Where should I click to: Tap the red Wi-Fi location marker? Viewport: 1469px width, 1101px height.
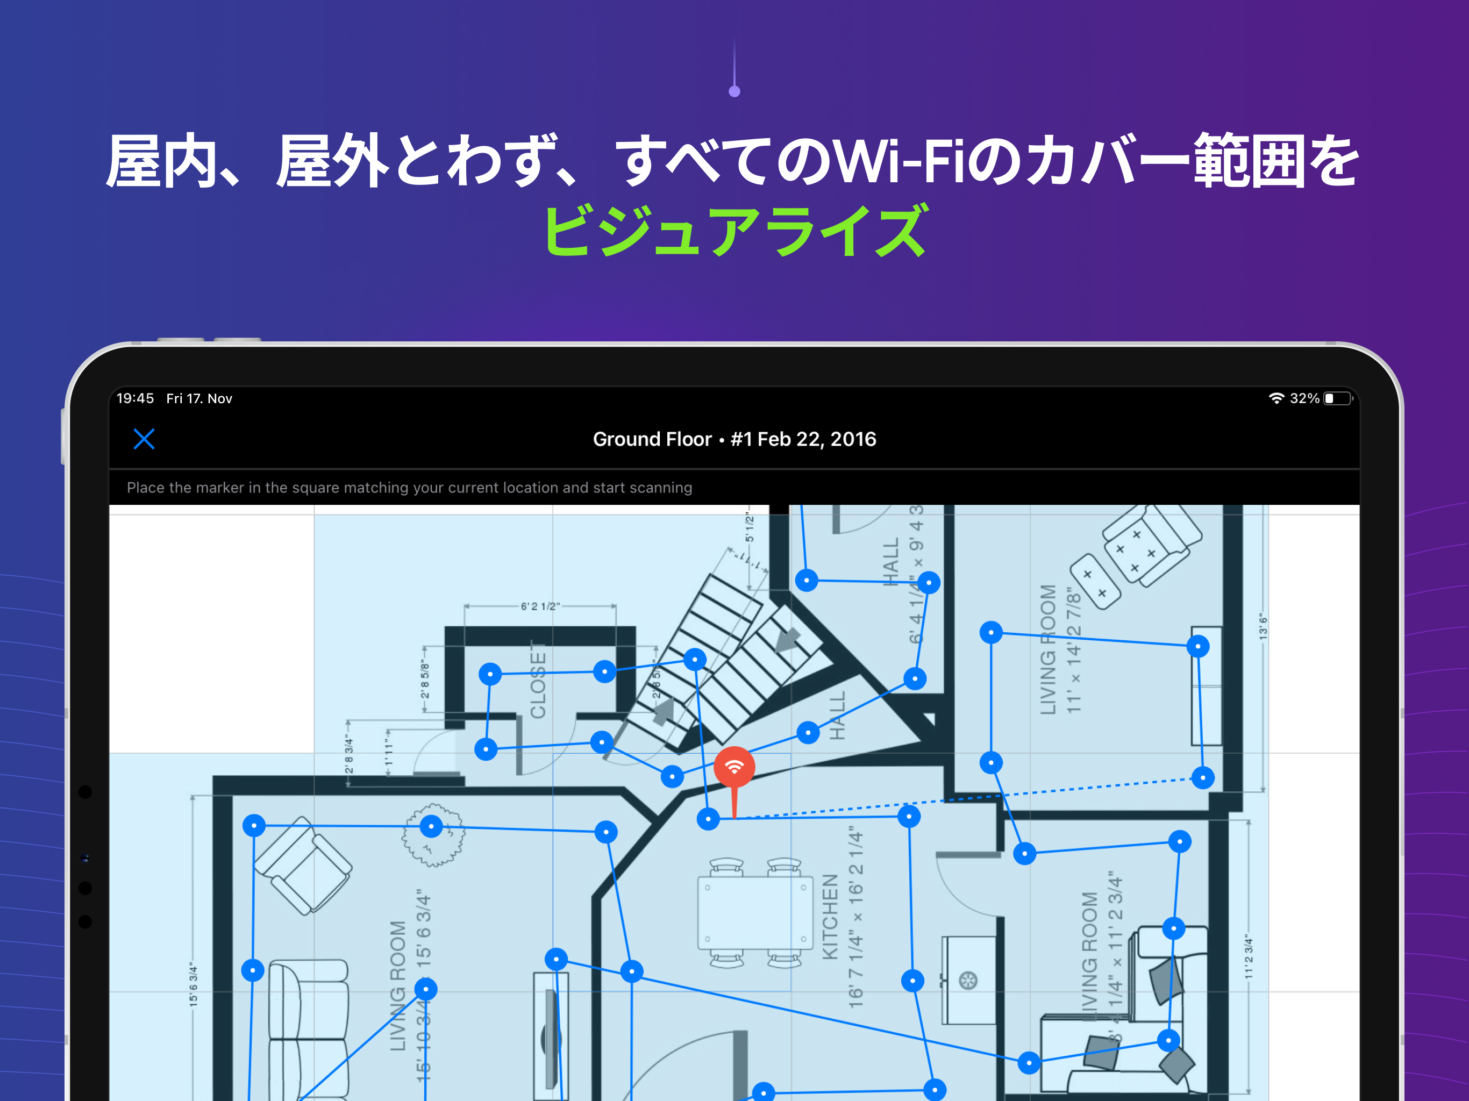pos(734,767)
